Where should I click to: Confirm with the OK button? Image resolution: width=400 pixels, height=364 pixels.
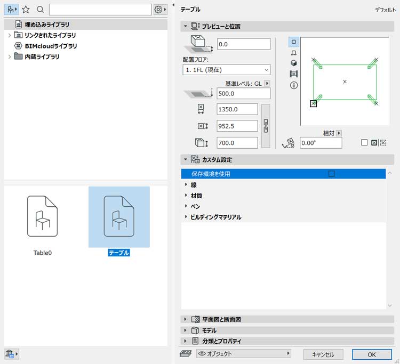pyautogui.click(x=371, y=354)
